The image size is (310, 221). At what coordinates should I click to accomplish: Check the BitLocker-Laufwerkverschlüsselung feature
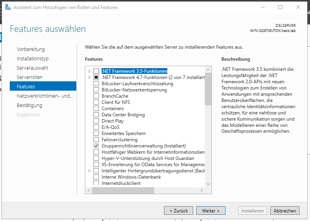point(96,84)
